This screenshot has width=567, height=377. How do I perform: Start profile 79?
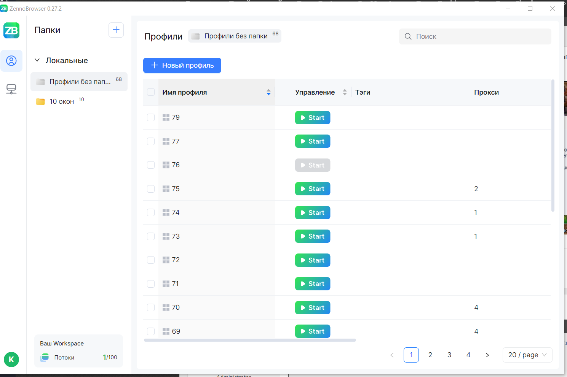(x=313, y=118)
